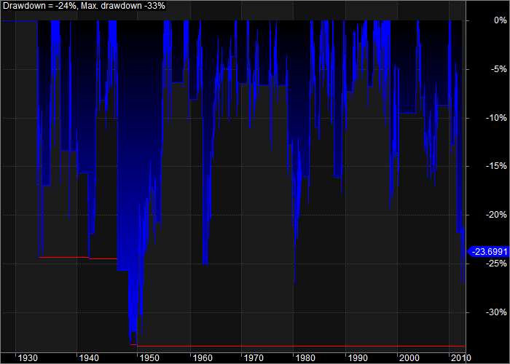The height and width of the screenshot is (364, 510).
Task: Click the 1980 x-axis label
Action: pyautogui.click(x=306, y=358)
